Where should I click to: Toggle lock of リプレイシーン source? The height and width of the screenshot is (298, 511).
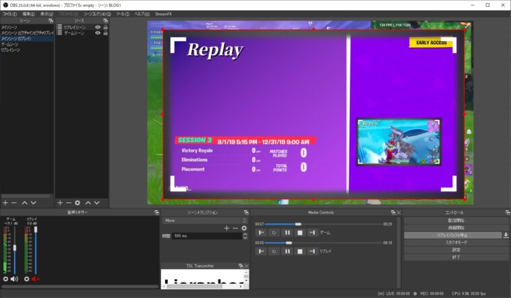pyautogui.click(x=105, y=28)
